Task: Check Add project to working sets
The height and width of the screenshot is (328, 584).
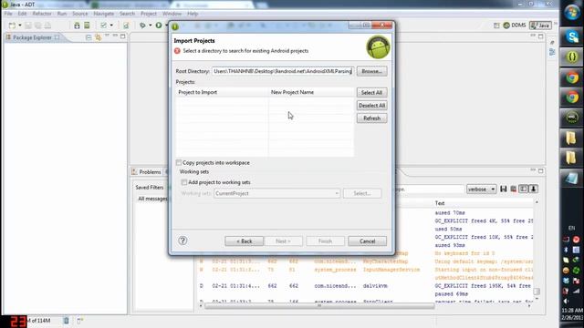Action: pyautogui.click(x=184, y=182)
